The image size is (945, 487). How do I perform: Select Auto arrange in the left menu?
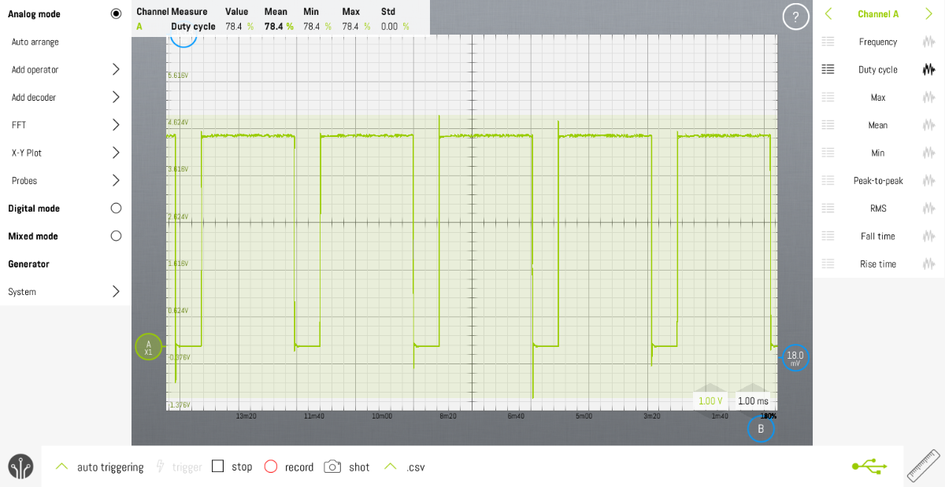(35, 42)
